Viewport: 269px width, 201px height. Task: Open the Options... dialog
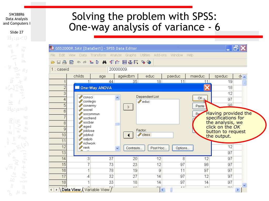[x=183, y=148]
